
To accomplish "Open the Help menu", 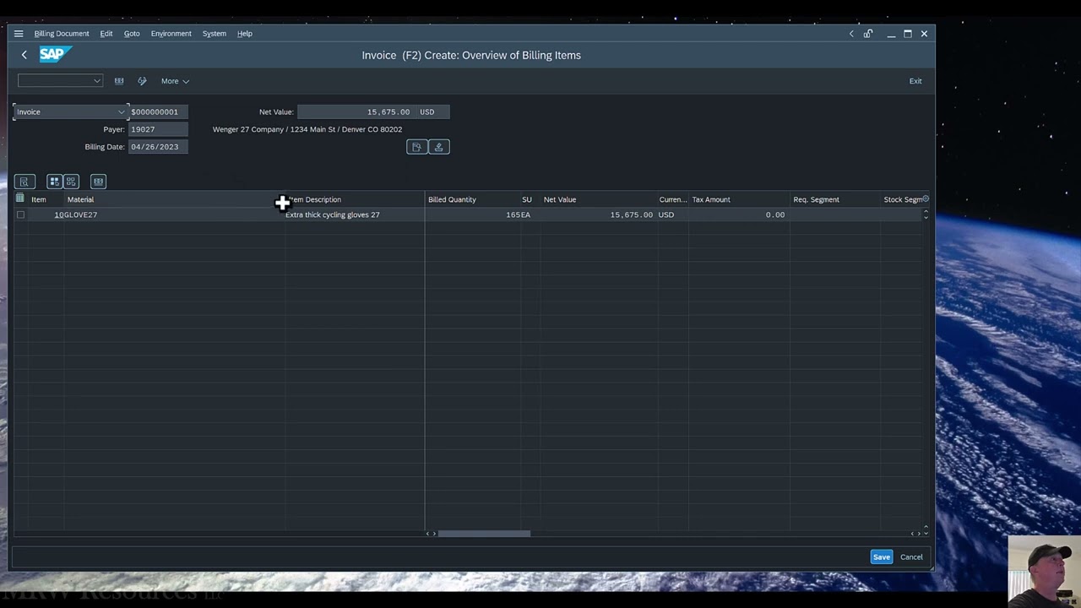I will pos(245,34).
